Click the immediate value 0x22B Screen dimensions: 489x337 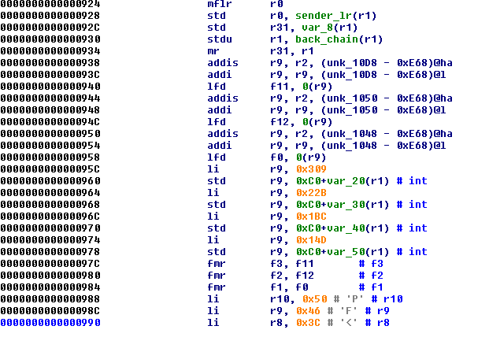311,193
